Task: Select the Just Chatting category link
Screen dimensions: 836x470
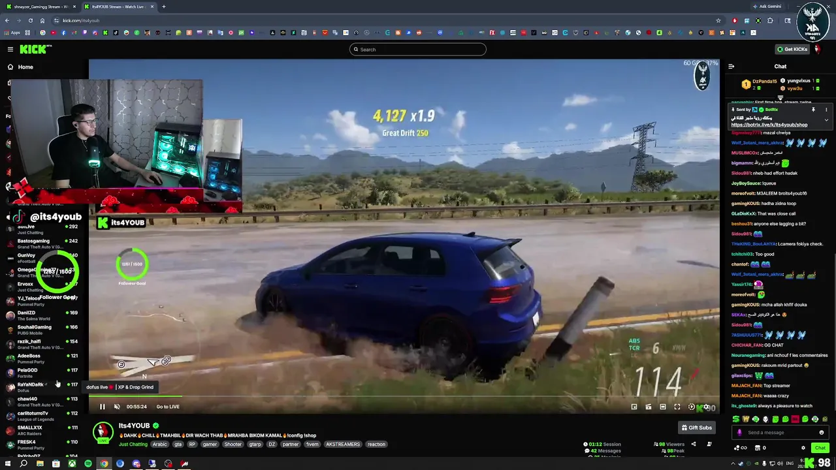Action: (x=133, y=445)
